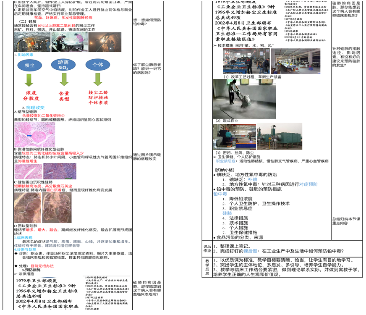
Task: Select the blue heading 铅中毒 in summary
Action: tap(220, 194)
